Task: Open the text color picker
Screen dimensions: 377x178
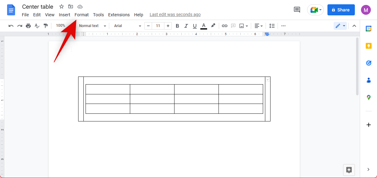Action: point(203,26)
